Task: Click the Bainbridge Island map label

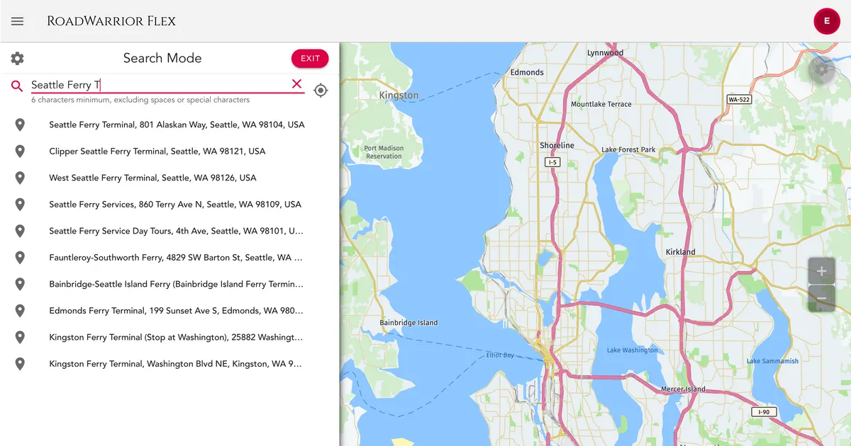Action: click(408, 323)
